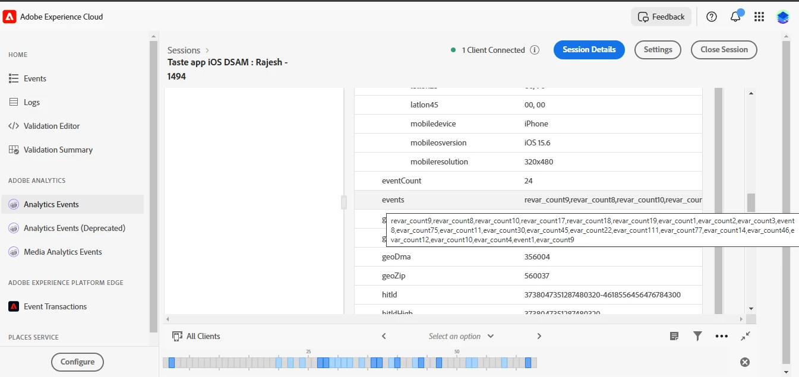Select the hitId row
Image resolution: width=799 pixels, height=377 pixels.
(528, 295)
